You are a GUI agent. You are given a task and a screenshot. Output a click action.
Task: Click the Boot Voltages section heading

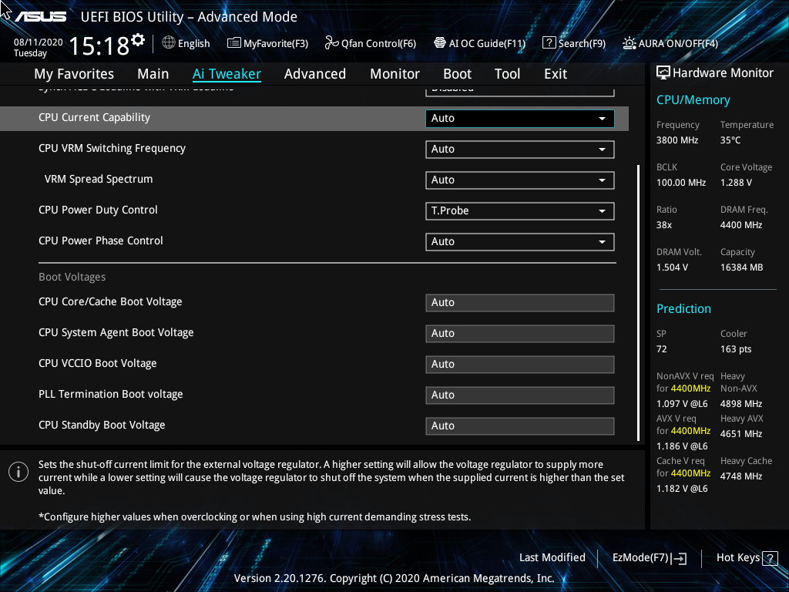[72, 277]
